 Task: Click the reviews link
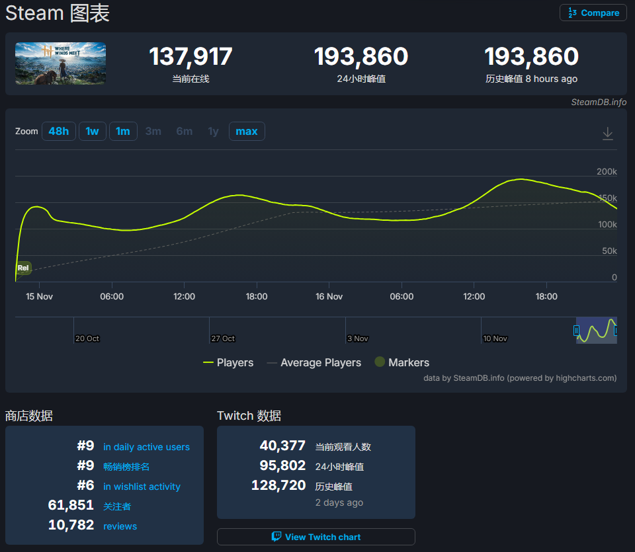120,526
